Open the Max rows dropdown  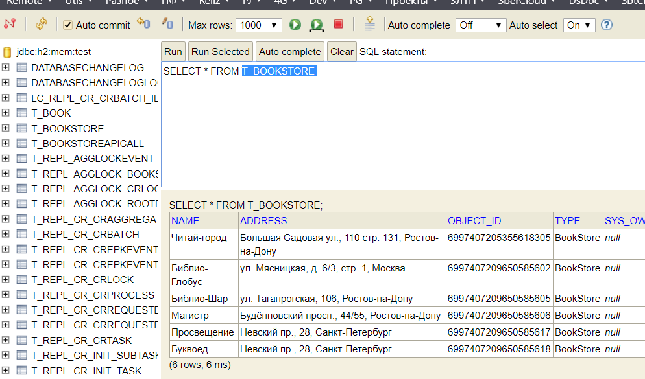coord(258,25)
